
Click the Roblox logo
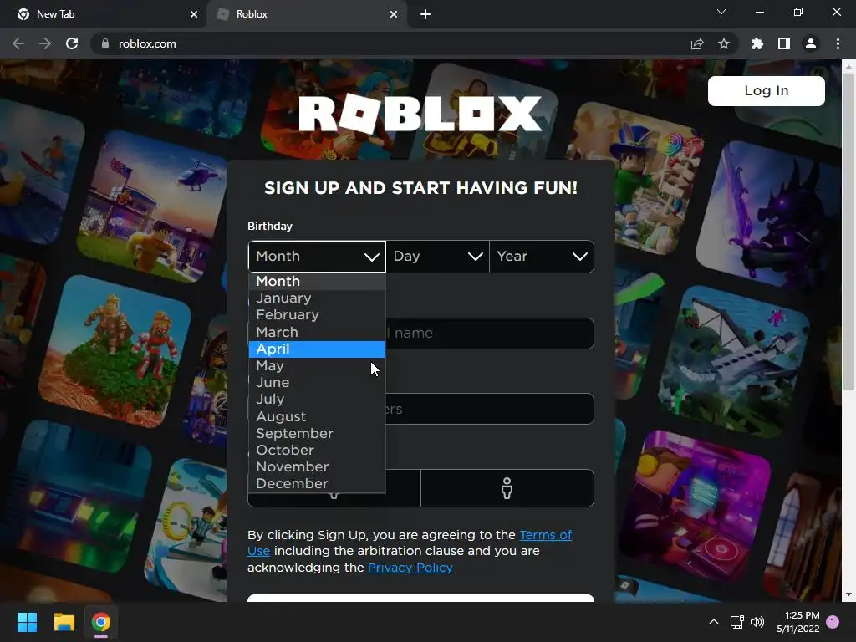420,113
